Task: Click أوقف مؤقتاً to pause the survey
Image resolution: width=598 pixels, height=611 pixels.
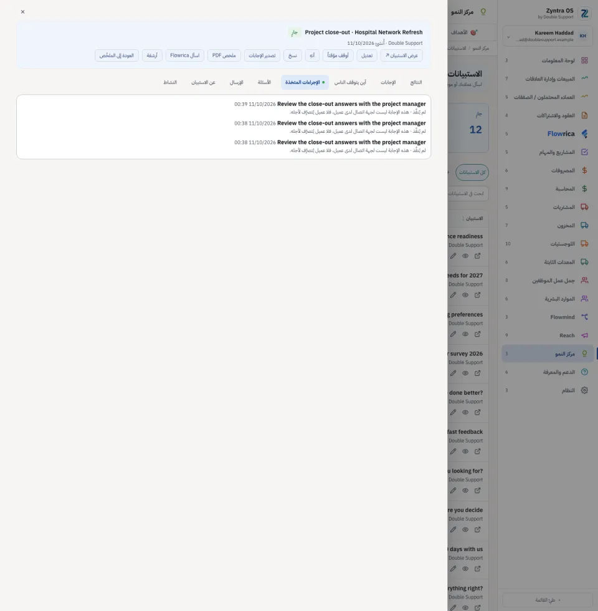Action: 338,55
